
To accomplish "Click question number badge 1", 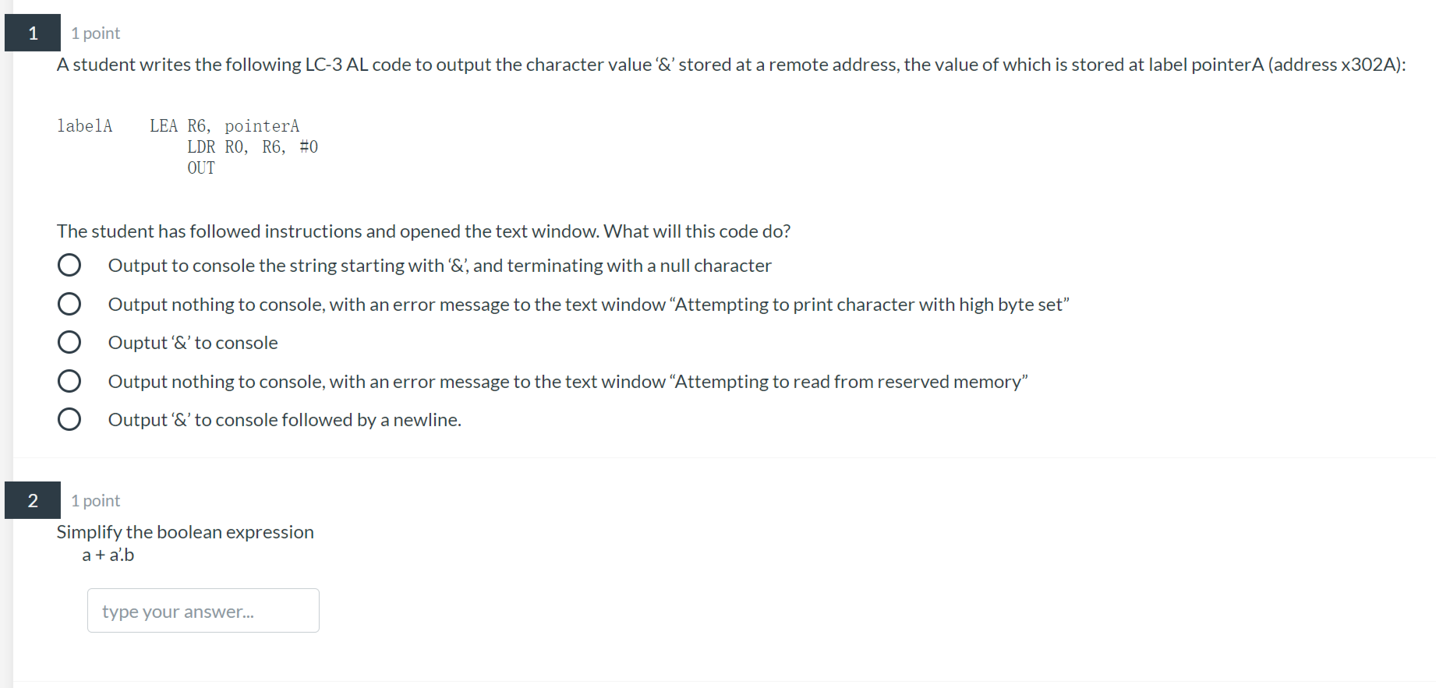I will pos(32,33).
